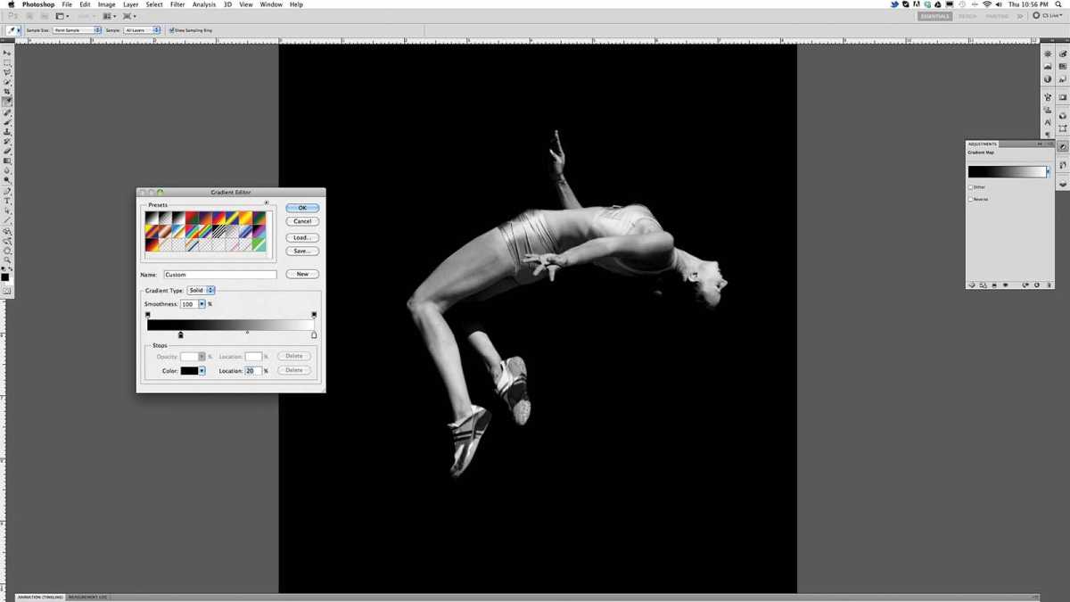Viewport: 1070px width, 602px height.
Task: Select the Gradient tool in the toolbar
Action: [7, 161]
